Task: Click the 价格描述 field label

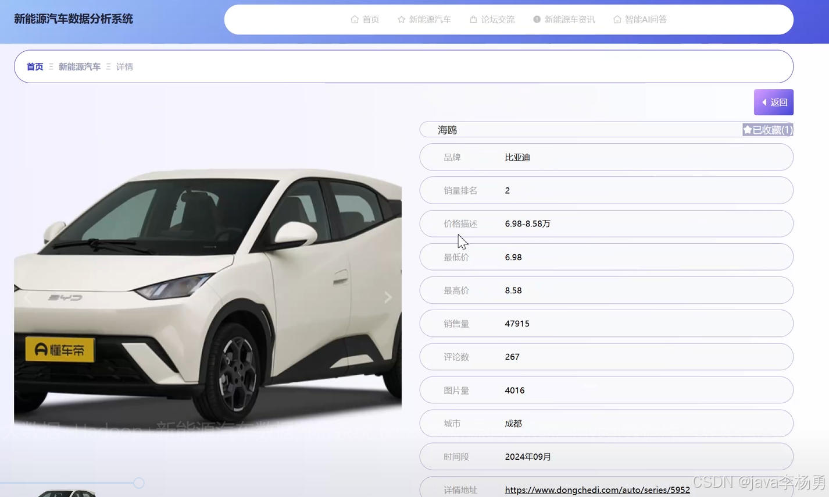Action: point(460,223)
